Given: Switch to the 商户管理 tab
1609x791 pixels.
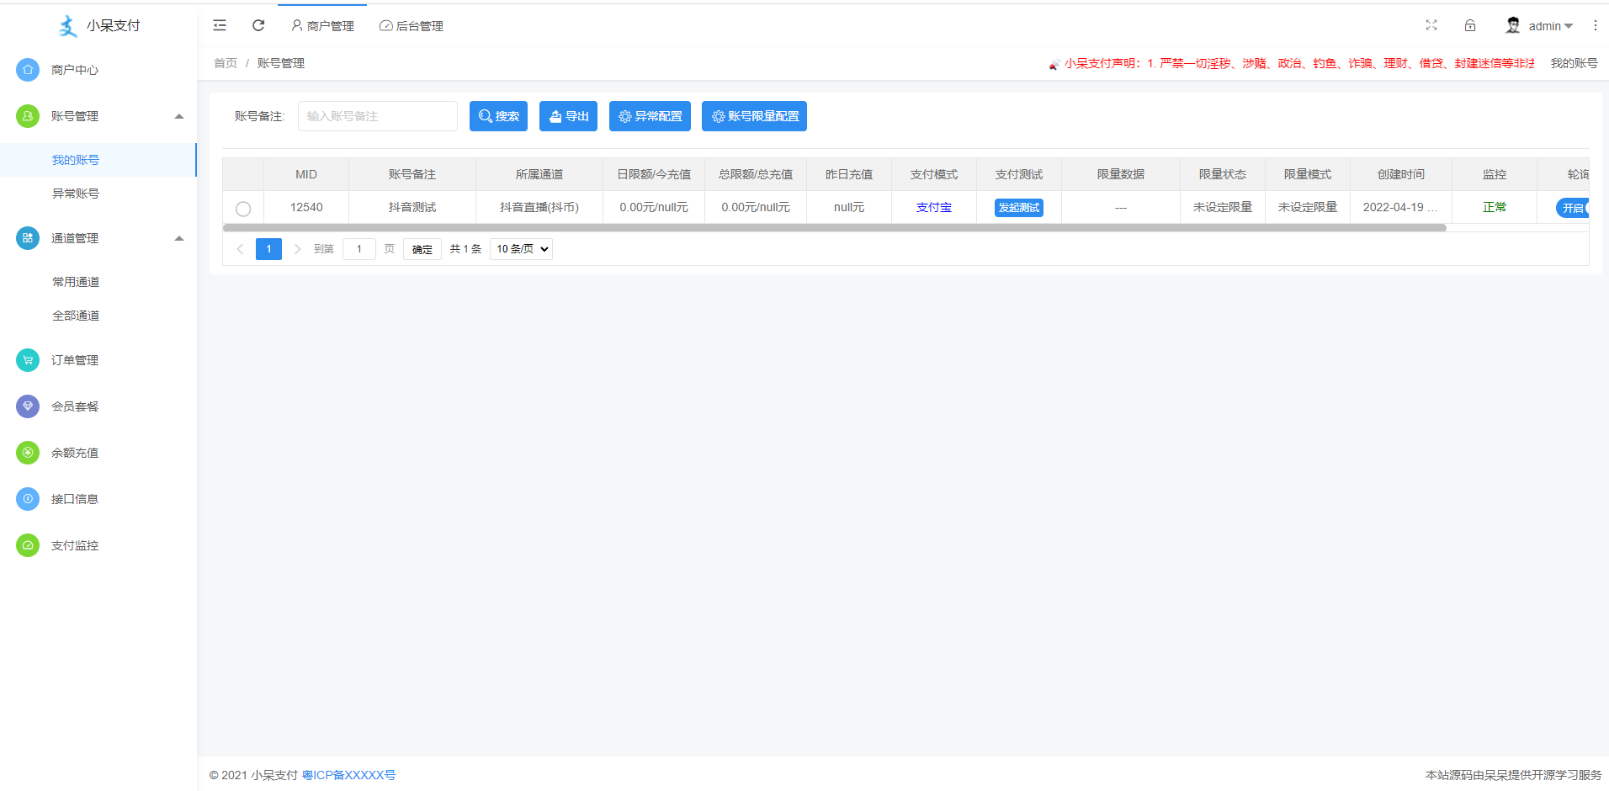Looking at the screenshot, I should pos(322,25).
